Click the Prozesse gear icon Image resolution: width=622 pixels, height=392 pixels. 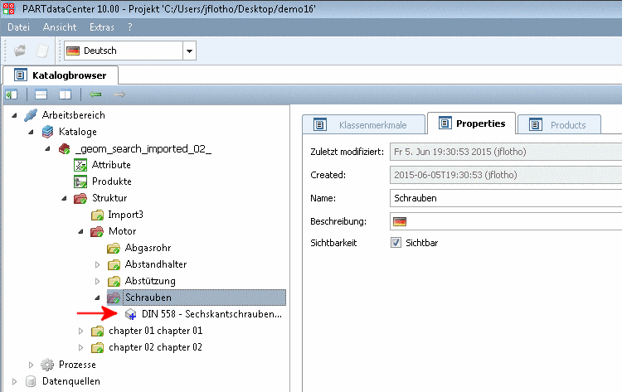(47, 365)
